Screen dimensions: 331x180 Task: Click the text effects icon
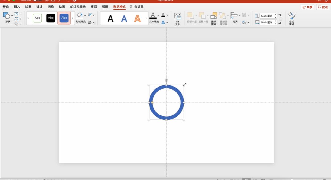[163, 22]
